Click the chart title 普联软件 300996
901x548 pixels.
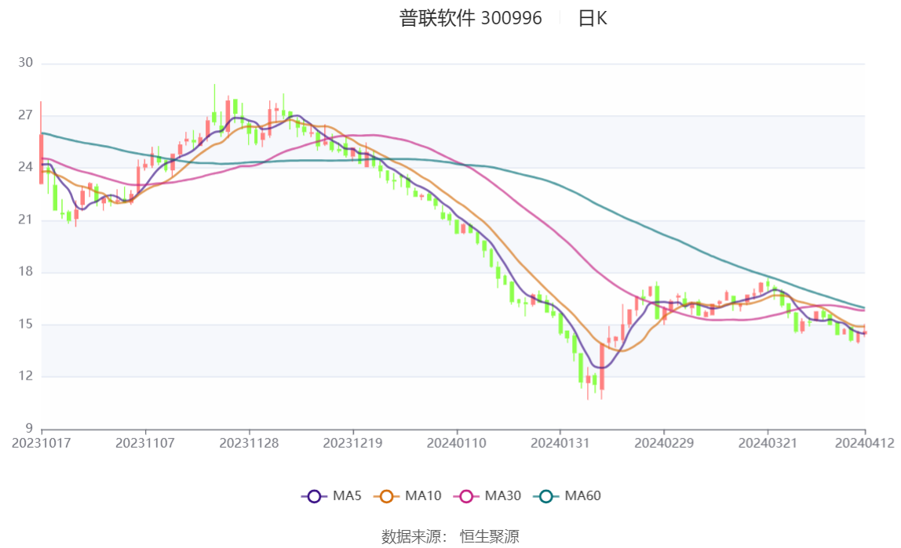point(471,18)
